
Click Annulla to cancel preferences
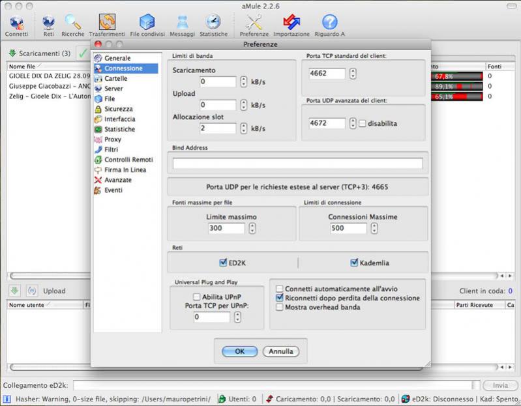[x=281, y=351]
